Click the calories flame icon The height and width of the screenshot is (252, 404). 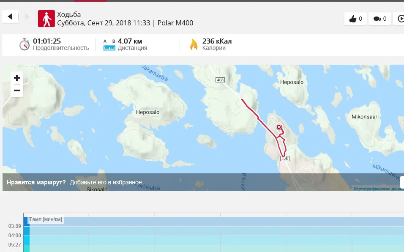[x=194, y=44]
